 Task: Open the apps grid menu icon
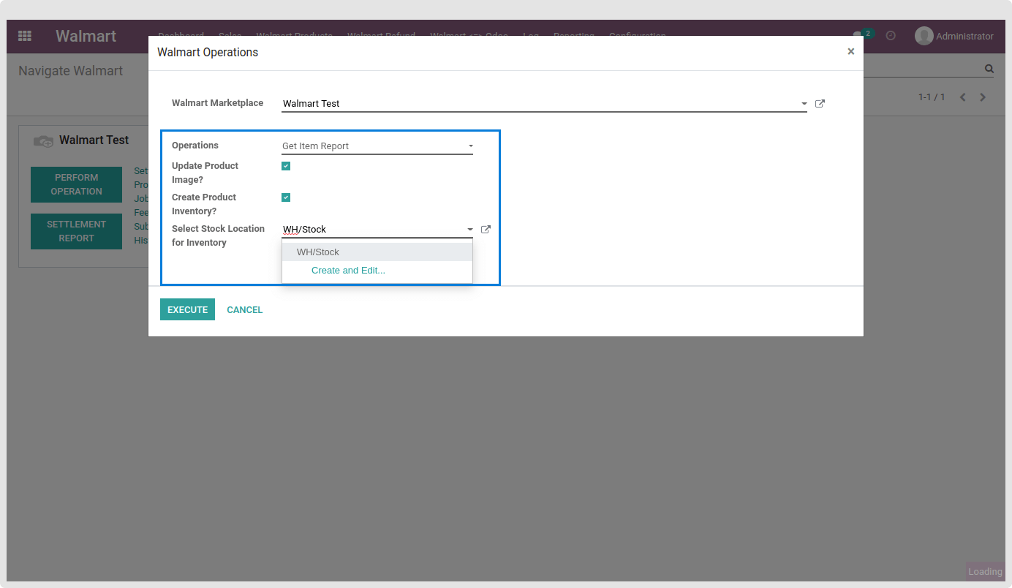(25, 36)
